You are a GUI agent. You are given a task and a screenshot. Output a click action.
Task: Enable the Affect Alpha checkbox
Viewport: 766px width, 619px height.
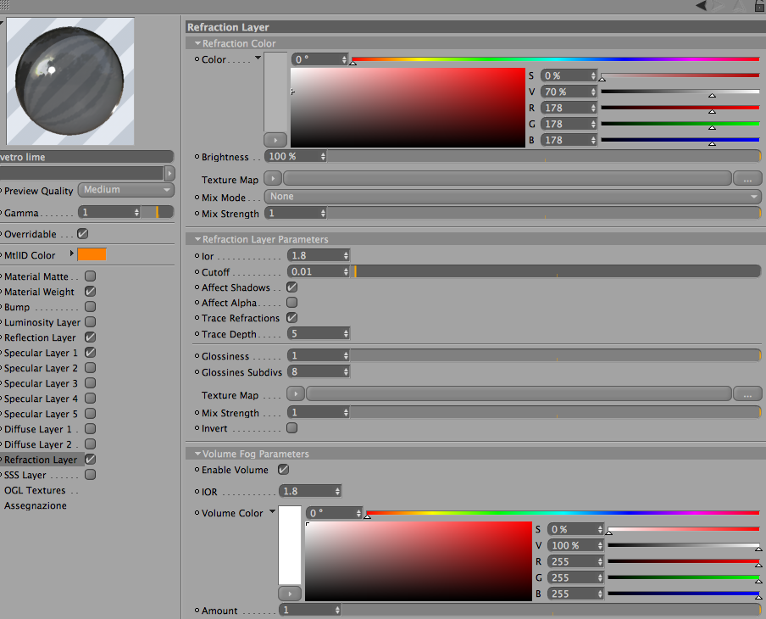pos(291,303)
